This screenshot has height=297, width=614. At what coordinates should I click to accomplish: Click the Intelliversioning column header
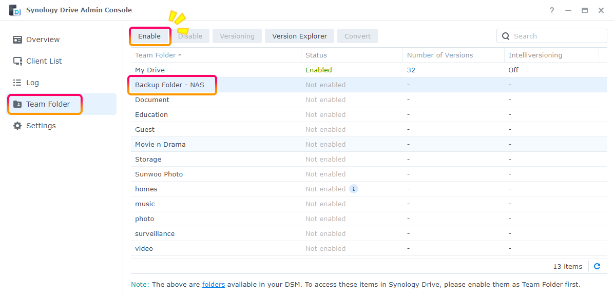click(552, 55)
